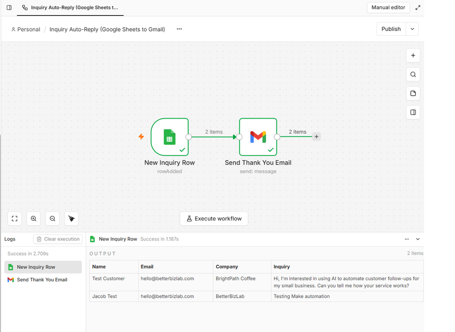Image resolution: width=455 pixels, height=332 pixels.
Task: Select the Google Sheets New Inquiry Row node
Action: coord(170,137)
